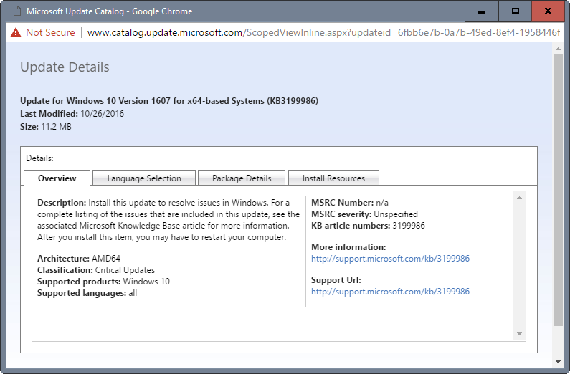Screen dimensions: 570x374
Task: Open the Language Selection tab
Action: (144, 178)
